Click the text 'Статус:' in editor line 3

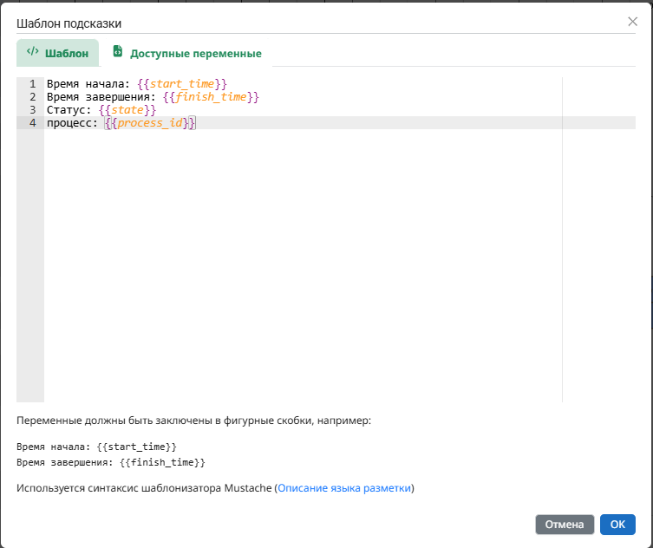pyautogui.click(x=69, y=110)
